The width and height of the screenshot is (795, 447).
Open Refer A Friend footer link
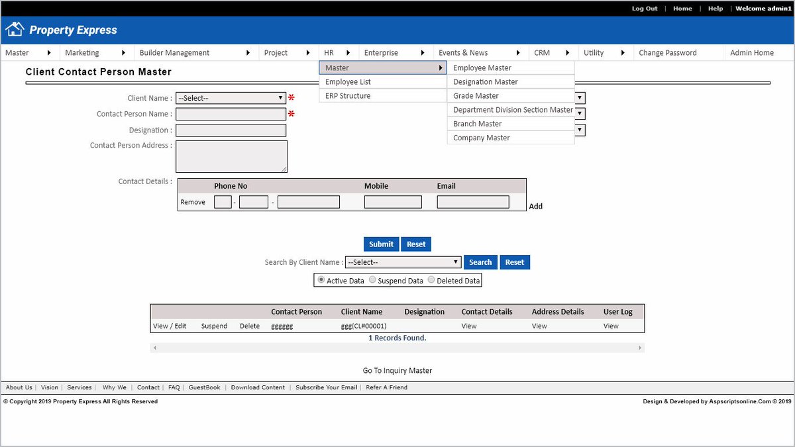tap(387, 387)
